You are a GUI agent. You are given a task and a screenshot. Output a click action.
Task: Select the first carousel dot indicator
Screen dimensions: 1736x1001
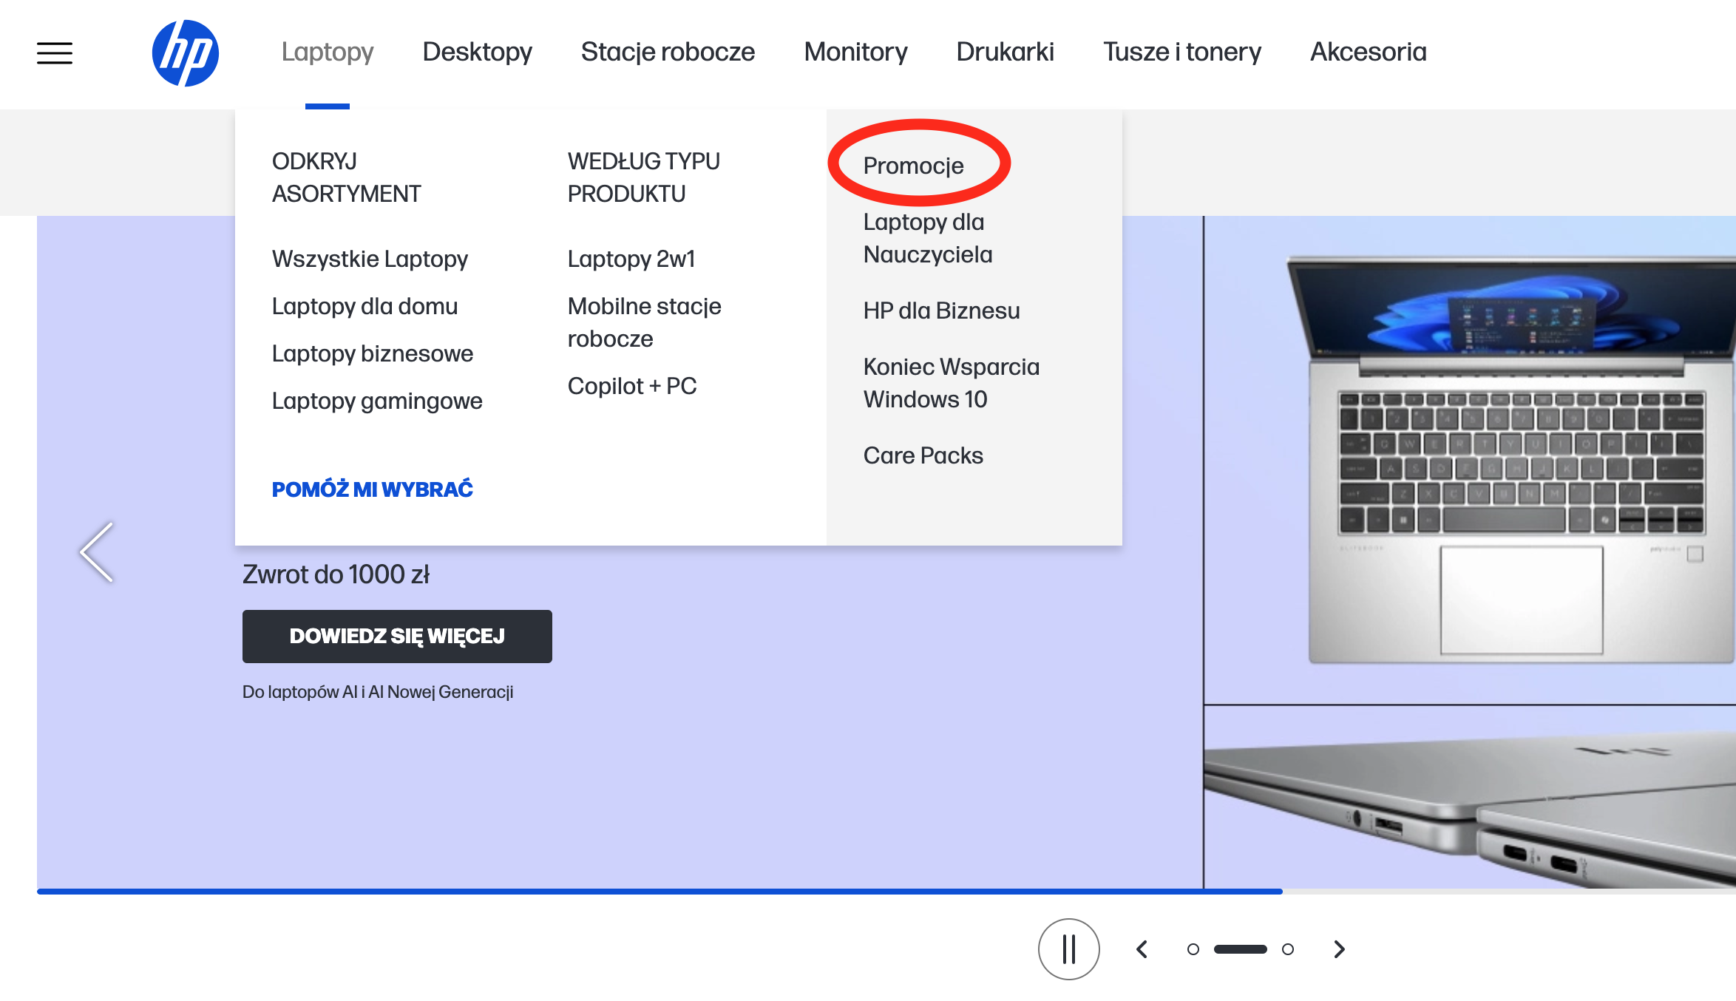(1193, 949)
